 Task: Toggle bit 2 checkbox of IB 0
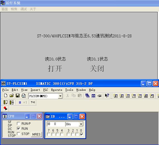coord(73,134)
